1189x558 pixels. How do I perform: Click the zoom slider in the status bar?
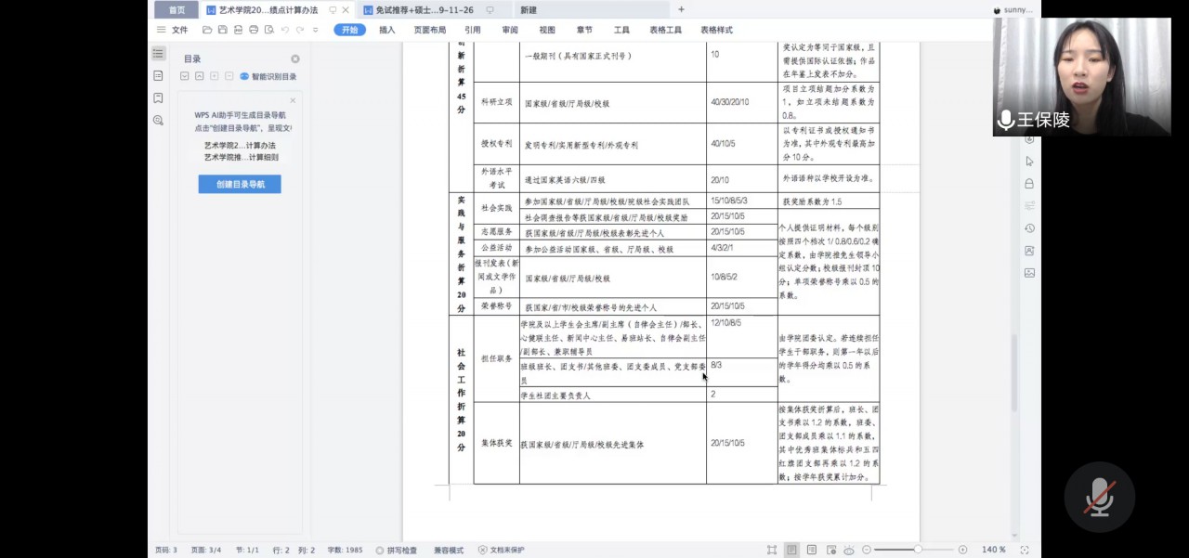918,550
